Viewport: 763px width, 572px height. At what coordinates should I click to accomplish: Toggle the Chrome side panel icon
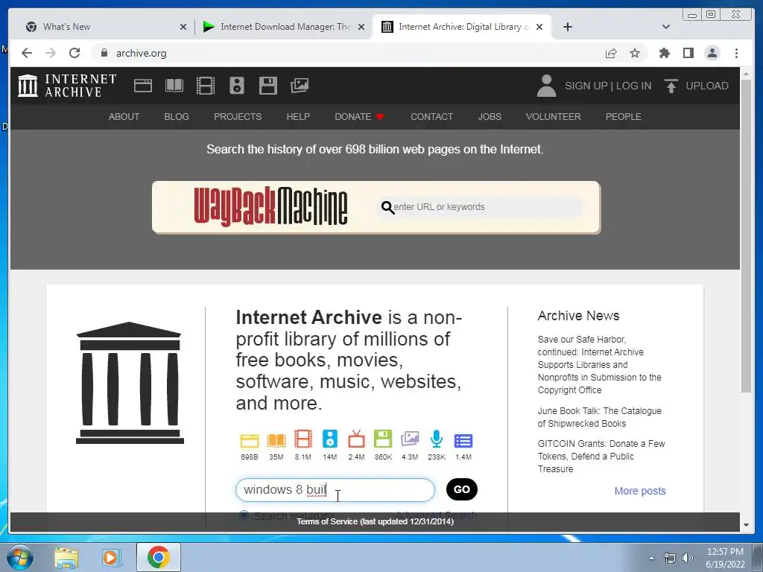[688, 53]
